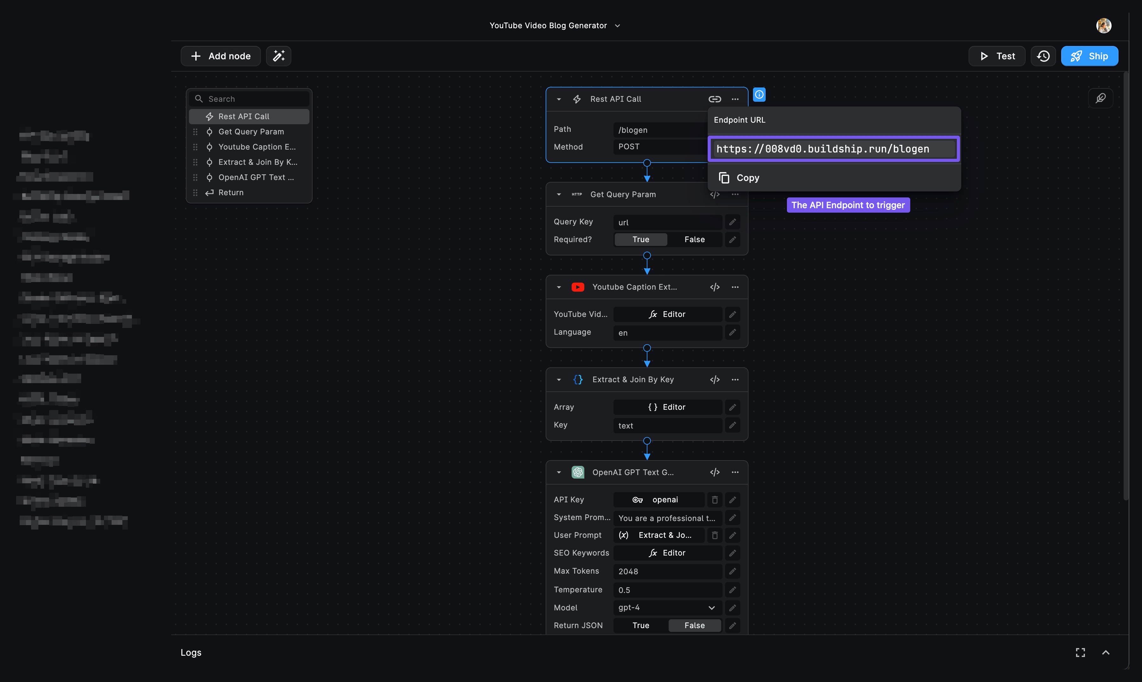Open the Model gpt-4 dropdown
This screenshot has height=682, width=1142.
tap(668, 608)
